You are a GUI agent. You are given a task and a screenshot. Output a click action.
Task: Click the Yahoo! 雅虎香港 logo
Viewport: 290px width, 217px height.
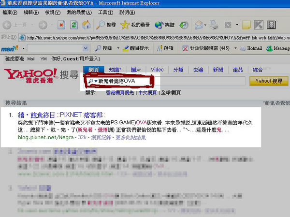(31, 75)
